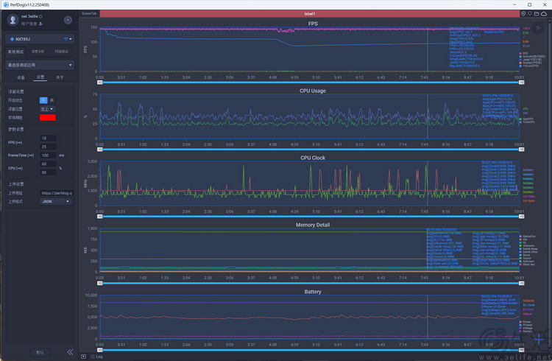Toggle AppCPU series in CPU Usage legend
The width and height of the screenshot is (552, 361).
point(526,119)
